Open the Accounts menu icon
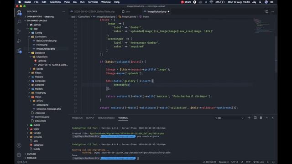Screen dimensions: 292x164 click(19, 145)
